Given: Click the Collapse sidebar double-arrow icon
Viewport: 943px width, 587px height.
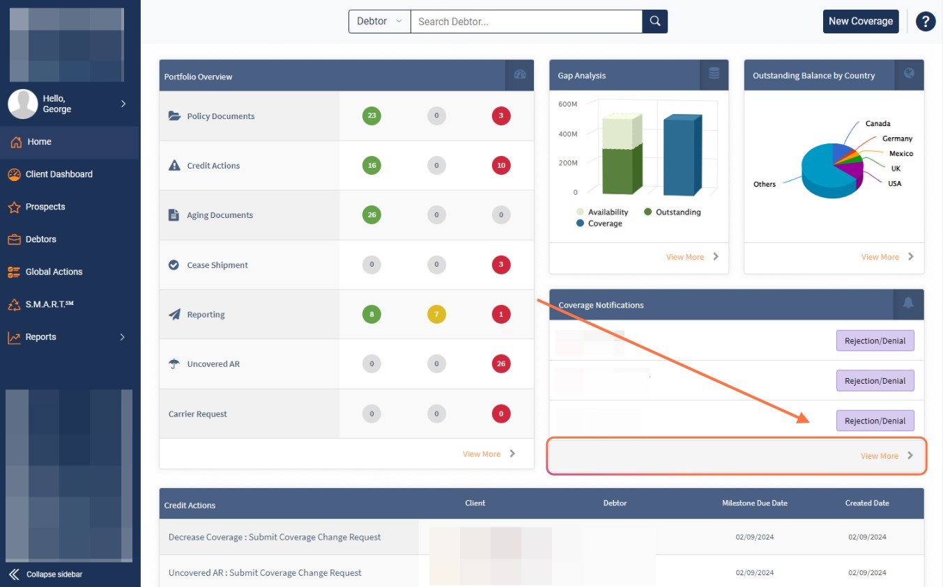Looking at the screenshot, I should tap(14, 574).
